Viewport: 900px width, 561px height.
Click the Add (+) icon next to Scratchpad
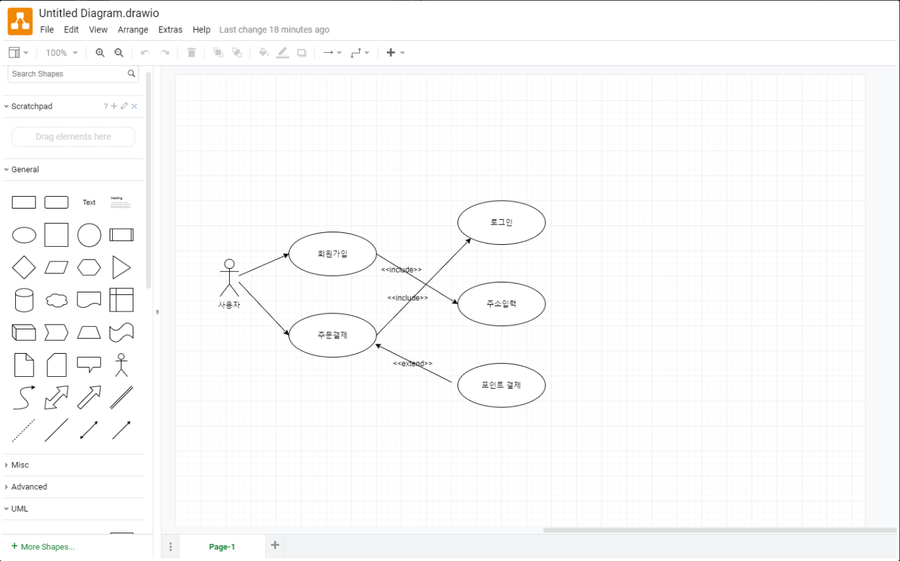click(x=114, y=106)
